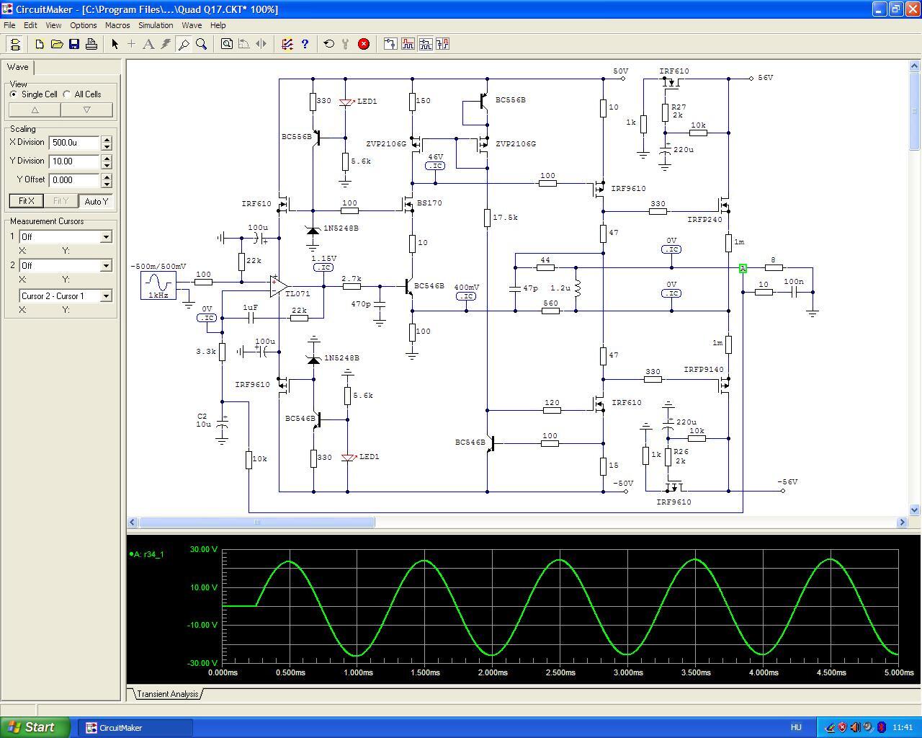Image resolution: width=922 pixels, height=738 pixels.
Task: Click the magnifier zoom tool
Action: click(x=202, y=44)
